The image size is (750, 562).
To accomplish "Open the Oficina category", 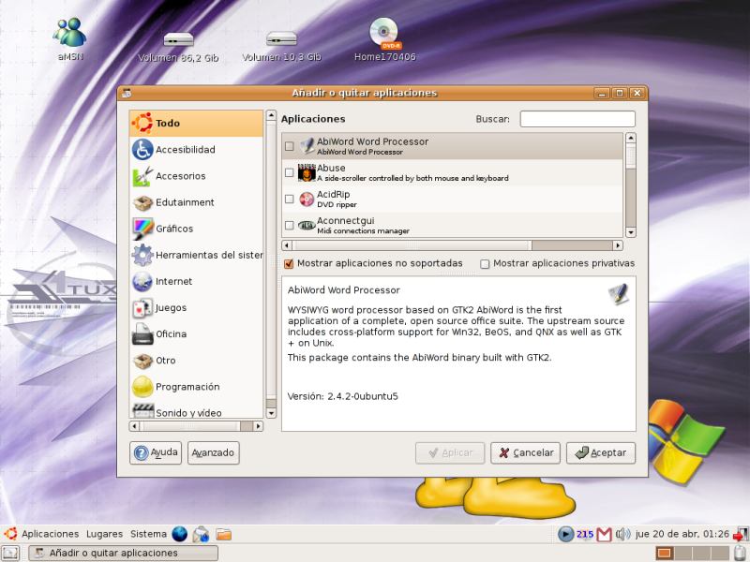I will (196, 334).
